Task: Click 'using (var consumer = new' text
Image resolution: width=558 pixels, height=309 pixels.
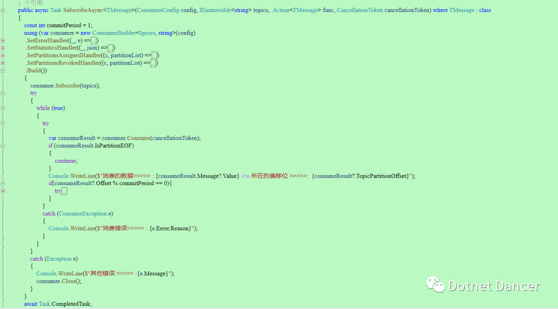Action: click(57, 33)
